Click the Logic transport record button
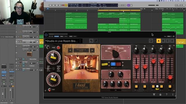186x104 pixels. point(63,5)
